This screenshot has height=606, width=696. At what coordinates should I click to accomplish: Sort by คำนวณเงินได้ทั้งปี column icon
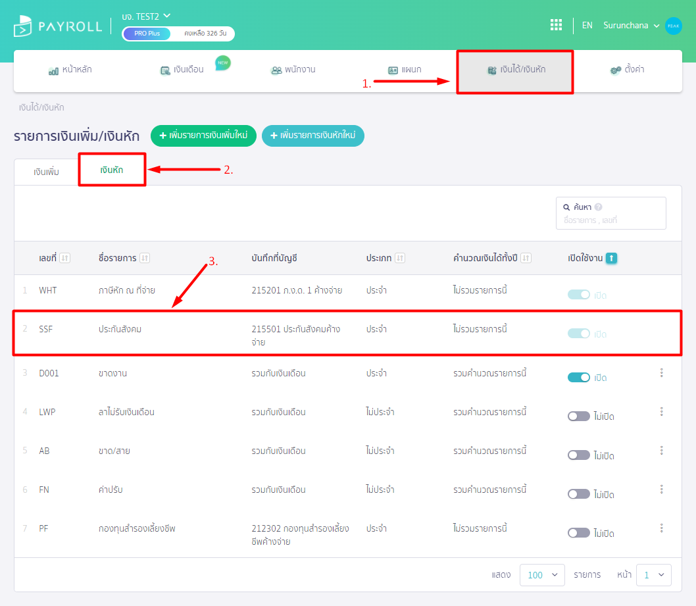526,258
